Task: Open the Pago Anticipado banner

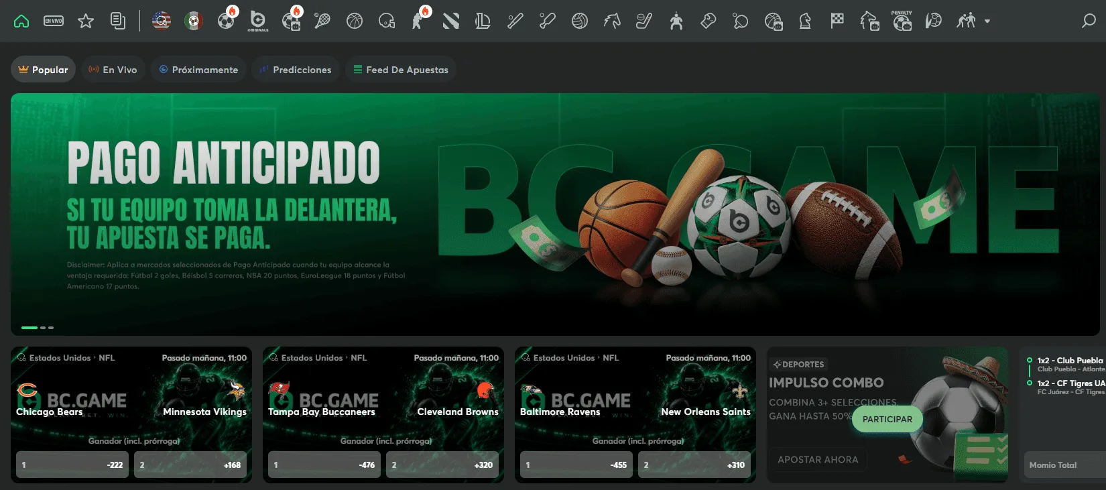Action: point(555,214)
